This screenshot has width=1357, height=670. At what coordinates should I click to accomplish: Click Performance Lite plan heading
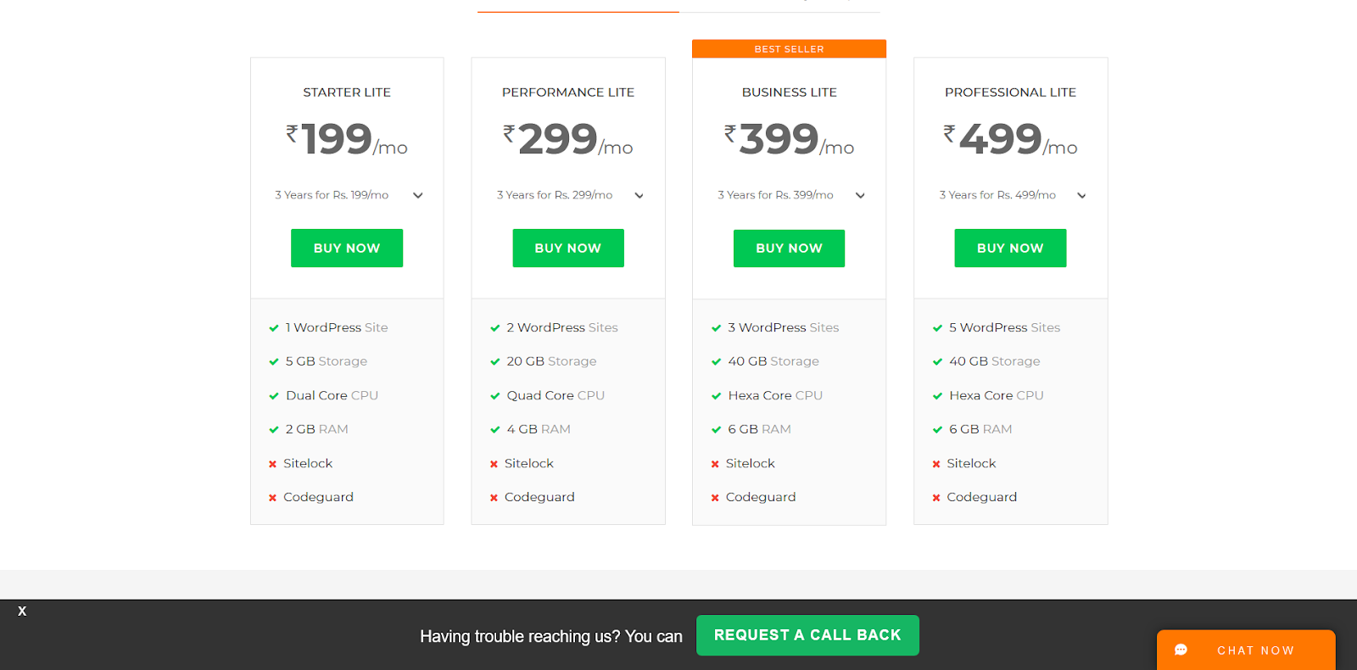tap(568, 92)
